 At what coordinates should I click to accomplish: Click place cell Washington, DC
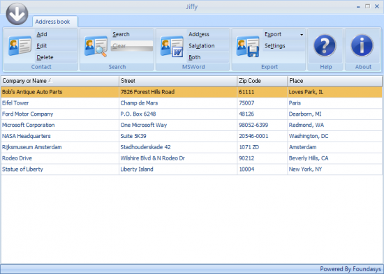(334, 136)
